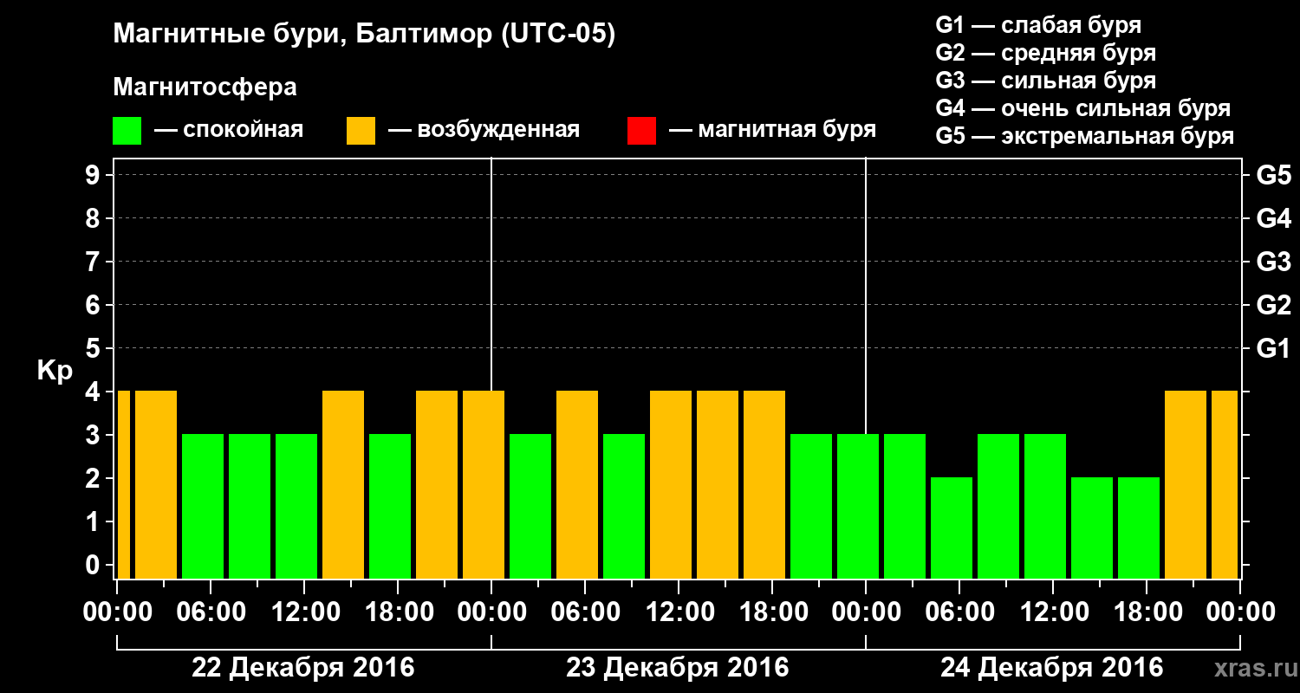Click the green 'спокойная' legend swatch
Viewport: 1300px width, 693px height.
point(127,131)
